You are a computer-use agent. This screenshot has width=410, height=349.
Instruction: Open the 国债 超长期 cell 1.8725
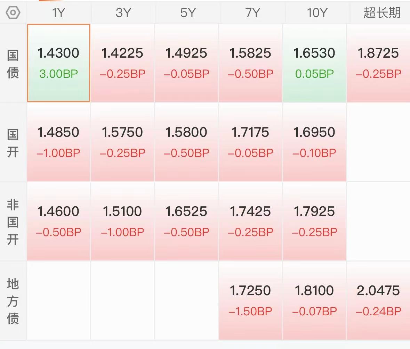tap(378, 63)
